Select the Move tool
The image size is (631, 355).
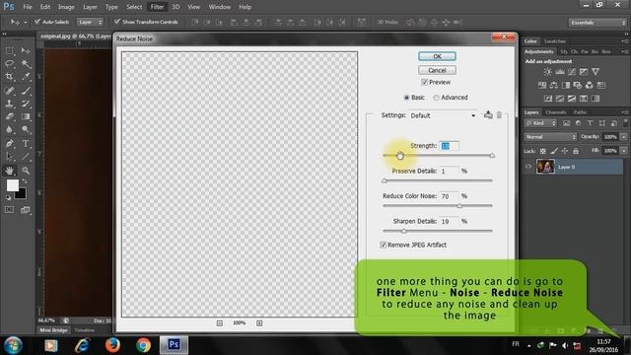click(26, 50)
